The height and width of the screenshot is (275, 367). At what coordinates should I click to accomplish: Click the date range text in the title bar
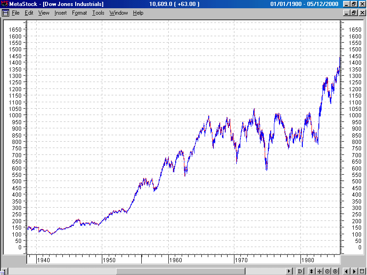(304, 4)
